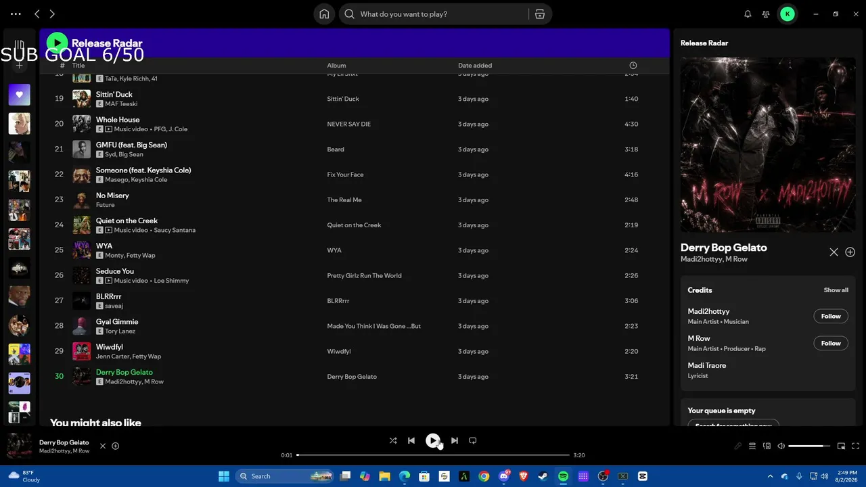
Task: Seek in the song progress bar
Action: (x=432, y=455)
